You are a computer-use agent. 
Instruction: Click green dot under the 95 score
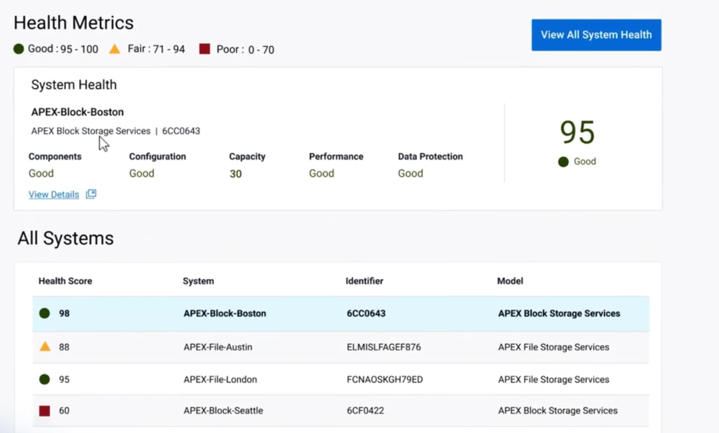[563, 162]
